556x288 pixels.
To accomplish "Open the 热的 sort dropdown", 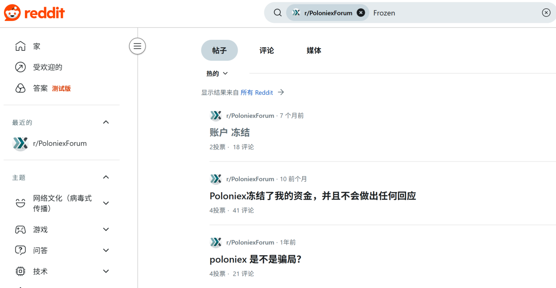I will 217,74.
